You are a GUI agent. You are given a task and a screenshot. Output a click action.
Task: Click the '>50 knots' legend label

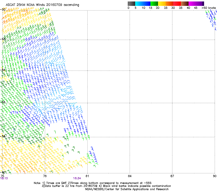click(x=208, y=8)
